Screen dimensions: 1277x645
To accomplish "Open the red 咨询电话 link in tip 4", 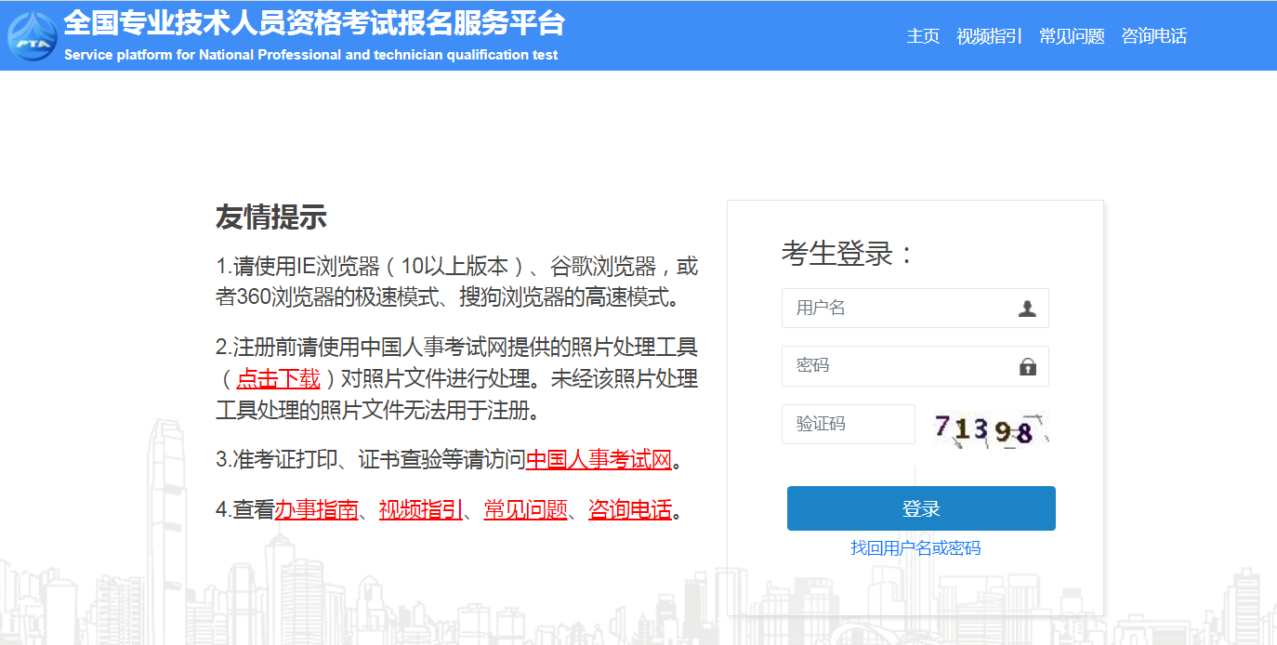I will [630, 509].
